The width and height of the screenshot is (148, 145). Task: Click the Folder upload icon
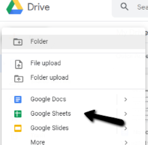point(19,79)
